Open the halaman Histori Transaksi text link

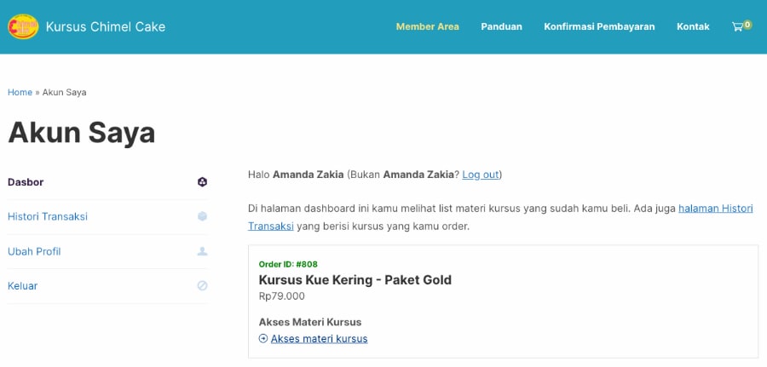715,209
